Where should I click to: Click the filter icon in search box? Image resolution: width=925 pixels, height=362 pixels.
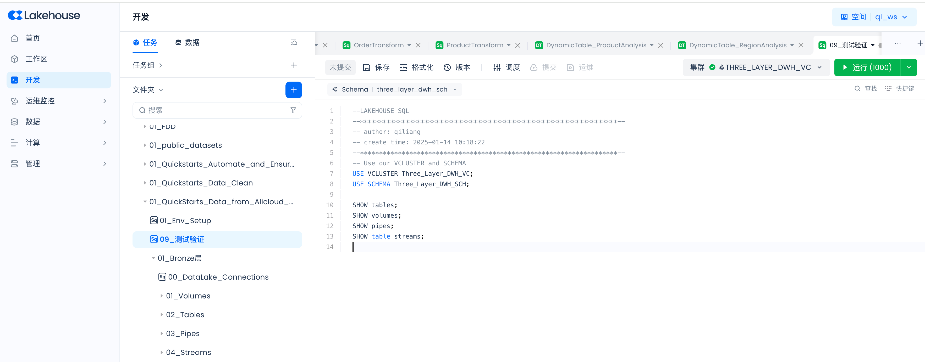tap(293, 110)
